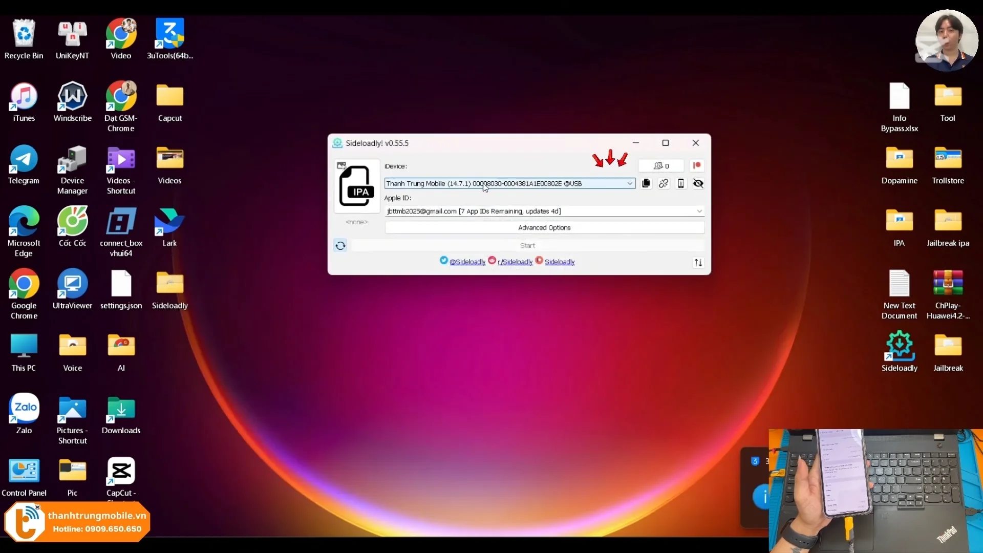This screenshot has height=553, width=983.
Task: Click the copy UDID icon beside the device field
Action: pos(646,183)
